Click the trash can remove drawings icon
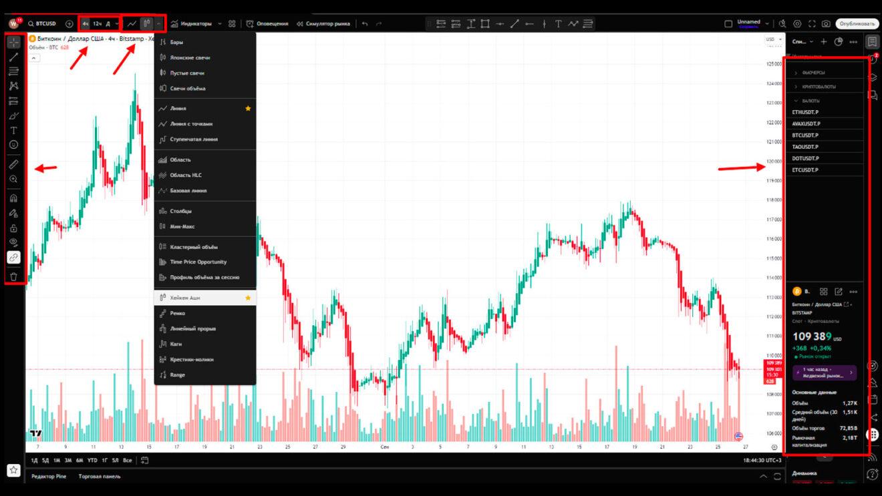 tap(14, 276)
